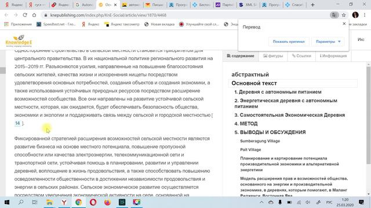Open File Explorer from the taskbar
The height and width of the screenshot is (208, 371).
tap(49, 202)
